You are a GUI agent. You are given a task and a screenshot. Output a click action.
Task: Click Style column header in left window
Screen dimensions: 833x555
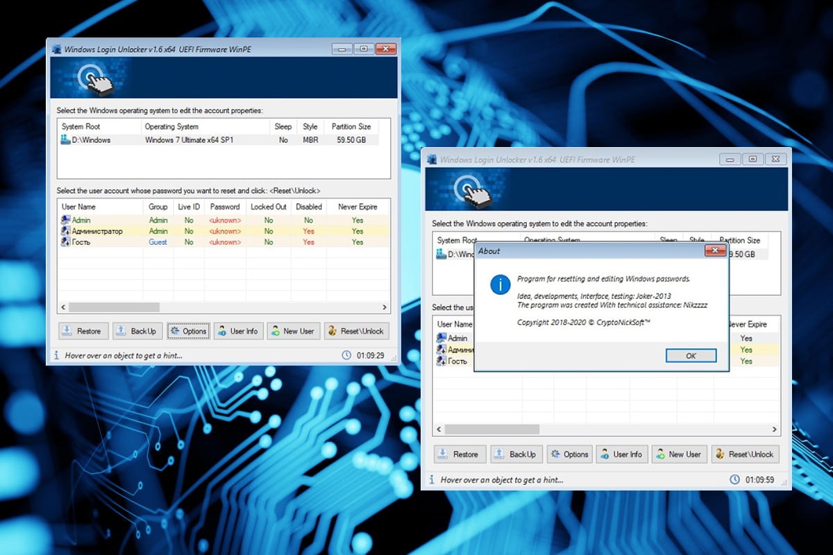(x=310, y=127)
